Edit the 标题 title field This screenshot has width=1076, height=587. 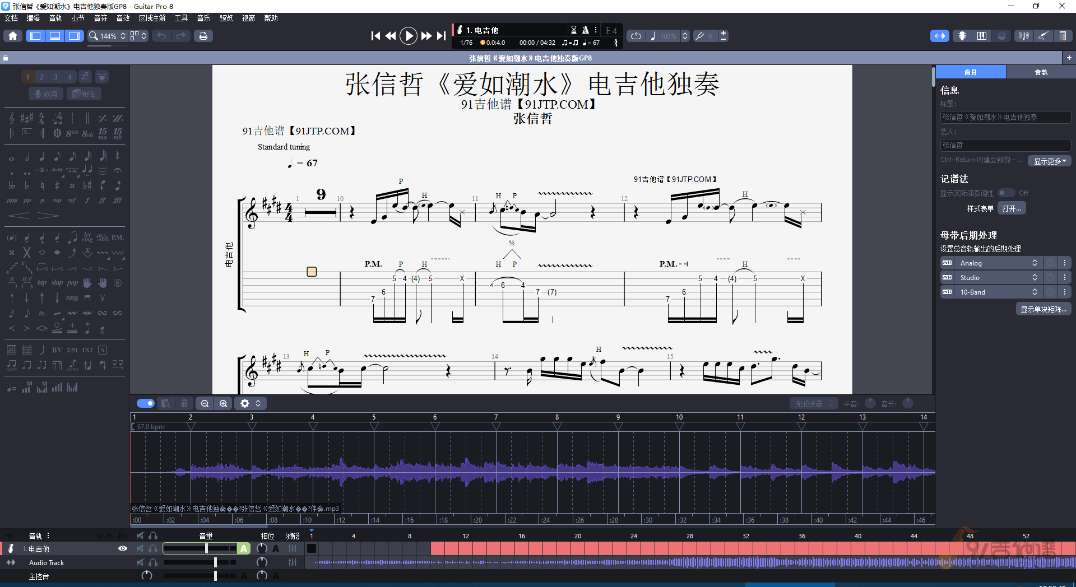pos(1005,117)
